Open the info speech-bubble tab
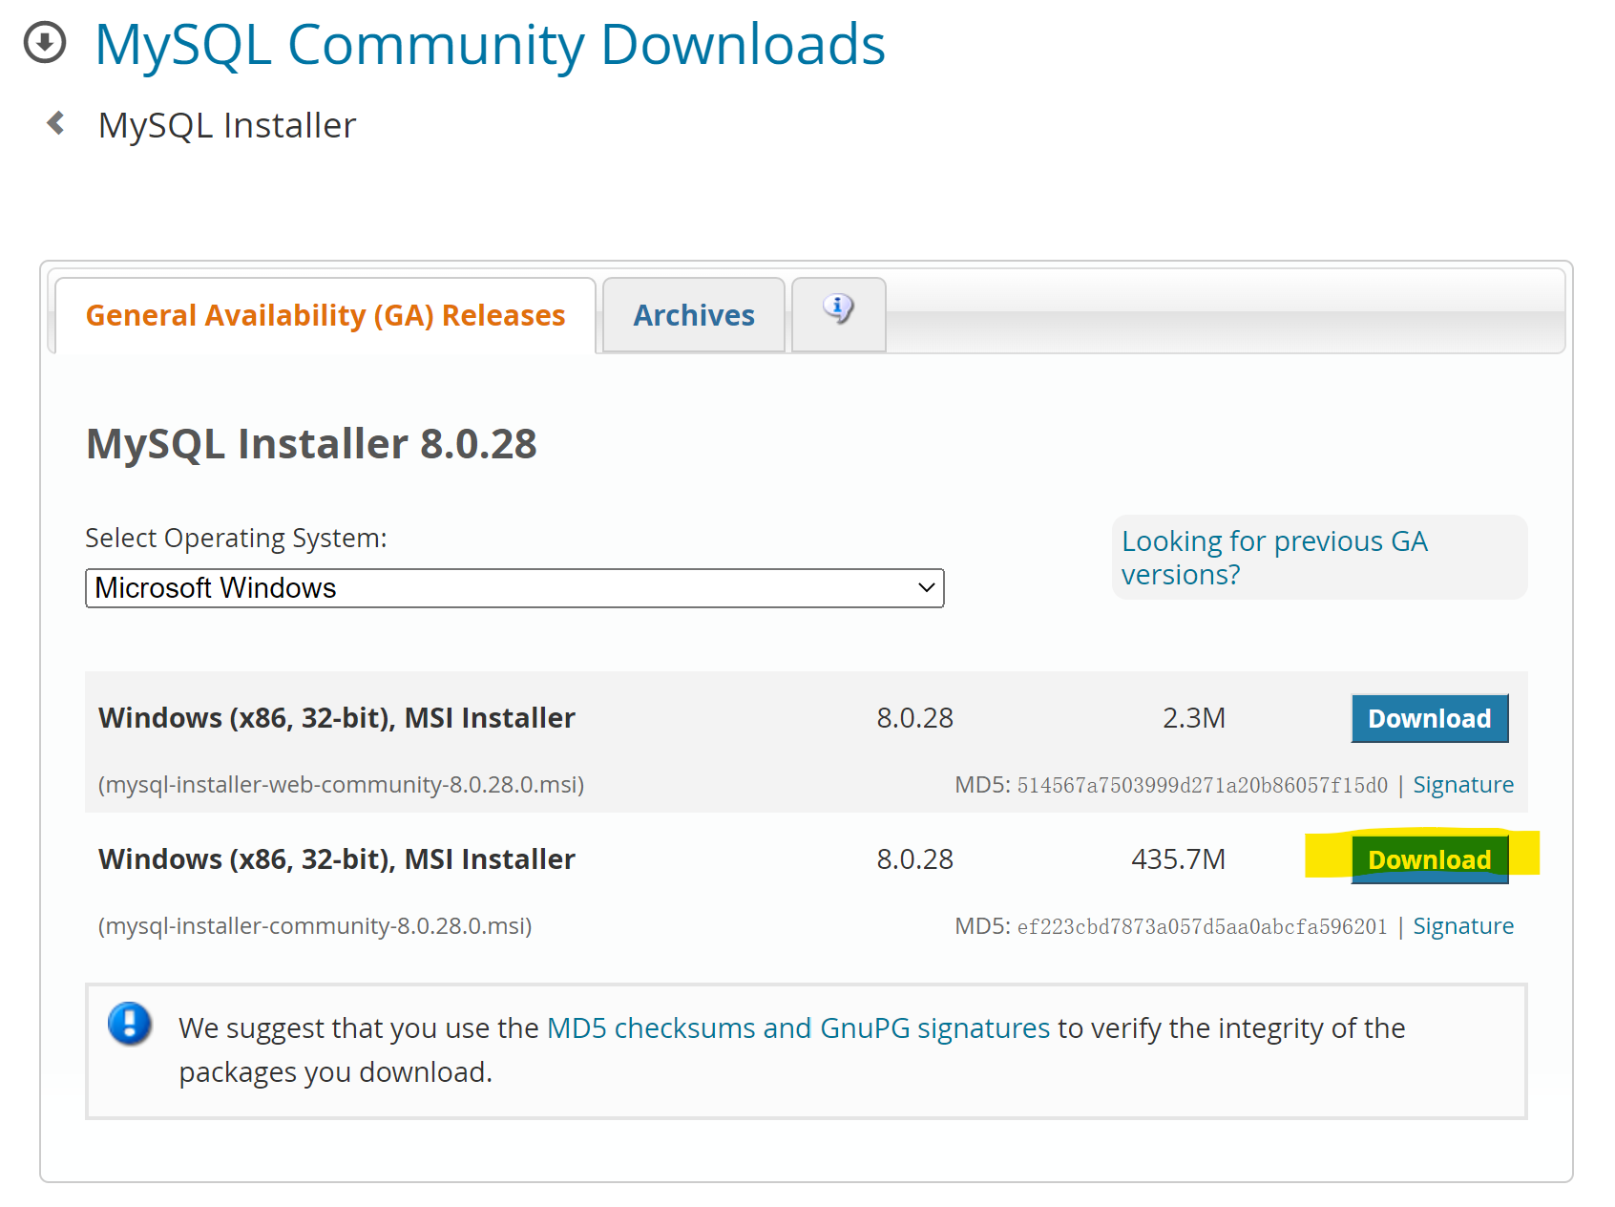1615x1207 pixels. 838,311
